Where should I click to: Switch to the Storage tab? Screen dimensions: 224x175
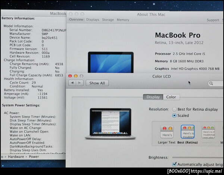tap(108, 20)
